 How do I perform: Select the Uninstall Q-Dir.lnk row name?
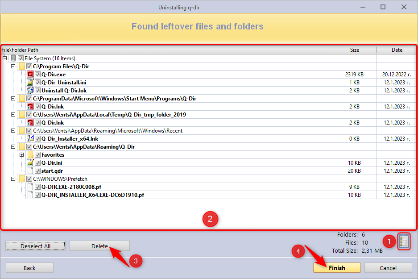[64, 91]
